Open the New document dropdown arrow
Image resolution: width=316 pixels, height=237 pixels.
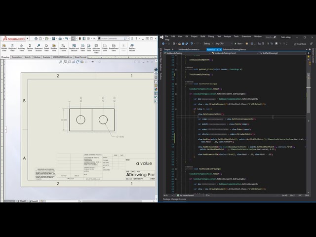[x=43, y=39]
